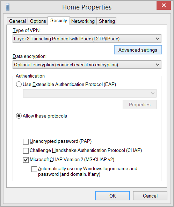Switch to the General tab

click(x=17, y=21)
